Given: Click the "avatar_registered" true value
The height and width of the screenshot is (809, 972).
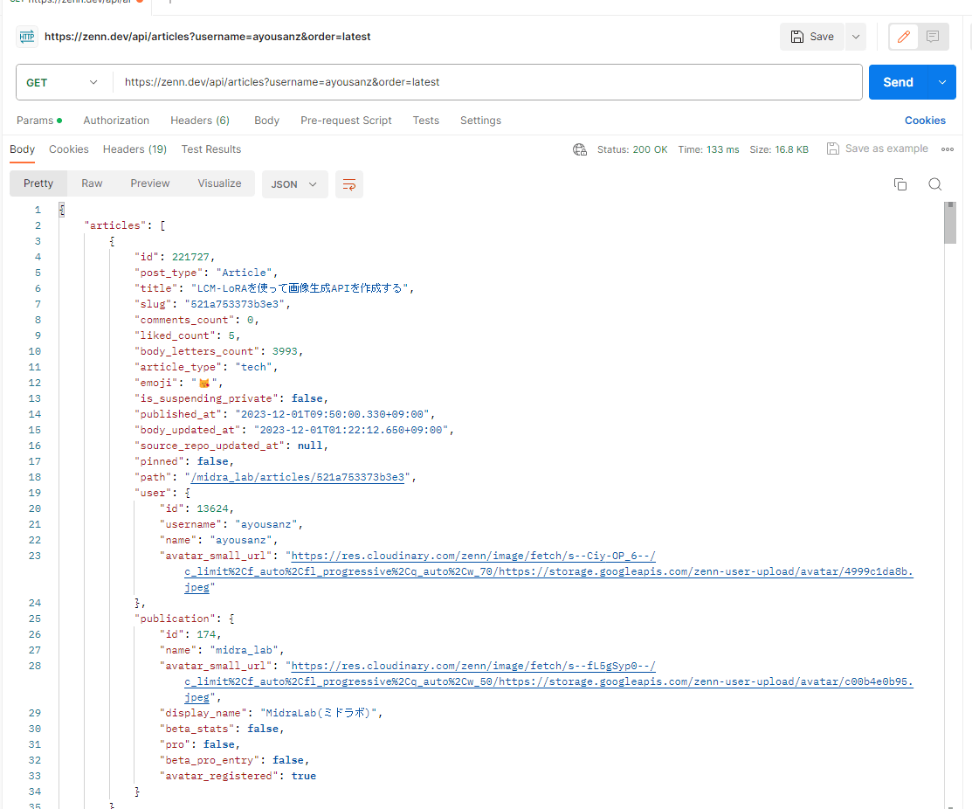Looking at the screenshot, I should pos(304,776).
